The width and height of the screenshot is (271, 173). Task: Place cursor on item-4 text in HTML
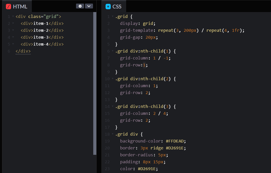[41, 44]
